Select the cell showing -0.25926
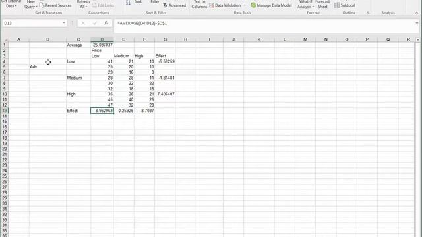This screenshot has width=422, height=237. tap(123, 111)
